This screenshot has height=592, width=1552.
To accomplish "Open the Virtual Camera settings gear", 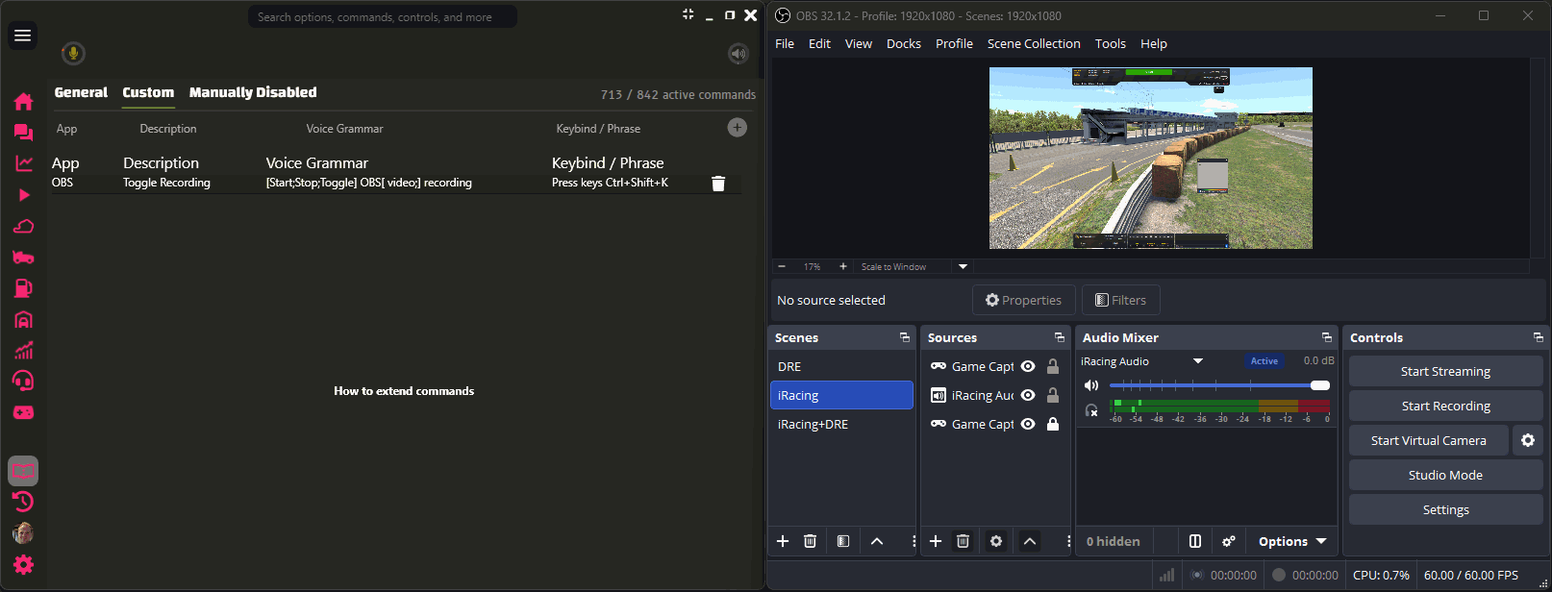I will [1528, 440].
